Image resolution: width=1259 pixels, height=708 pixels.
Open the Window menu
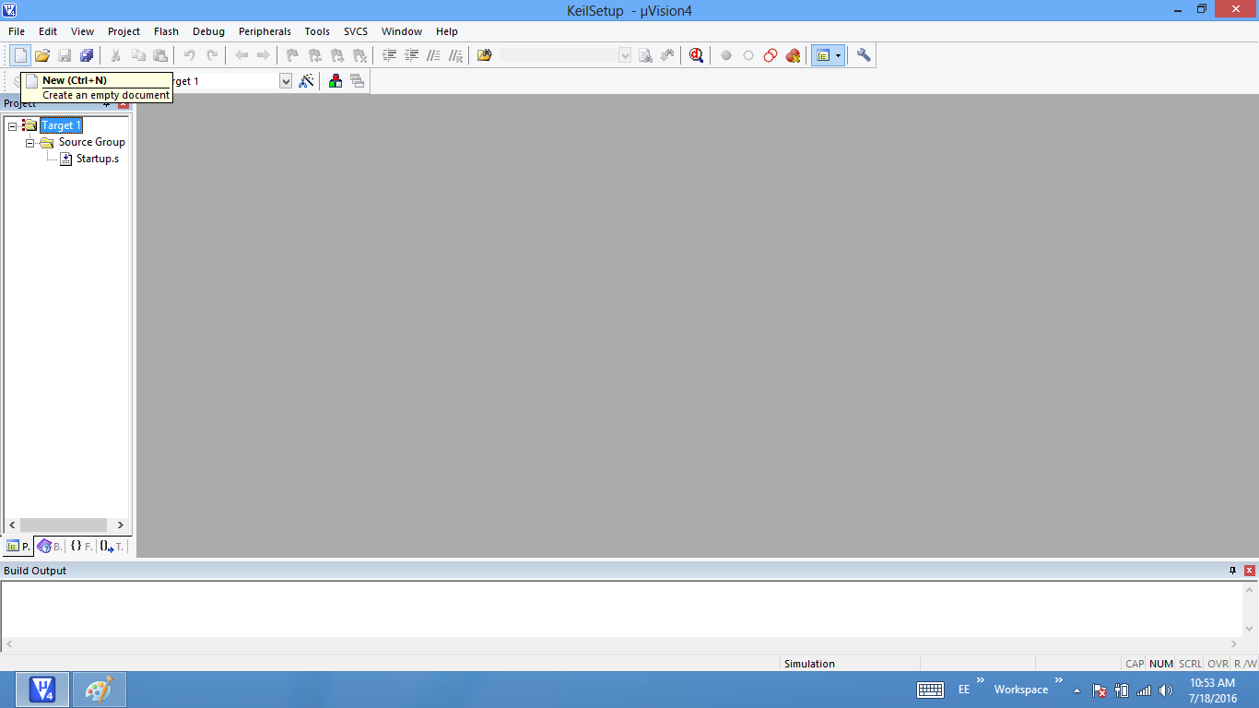point(402,31)
